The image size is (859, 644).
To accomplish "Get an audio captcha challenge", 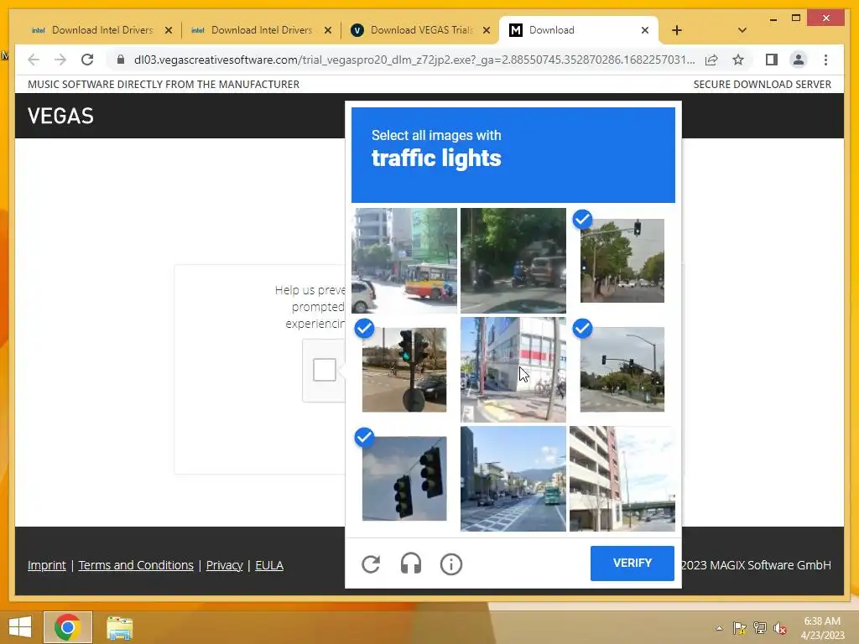I will pos(411,563).
